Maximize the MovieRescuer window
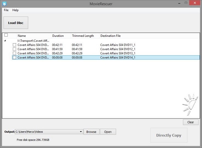The width and height of the screenshot is (202, 148). pyautogui.click(x=186, y=3)
